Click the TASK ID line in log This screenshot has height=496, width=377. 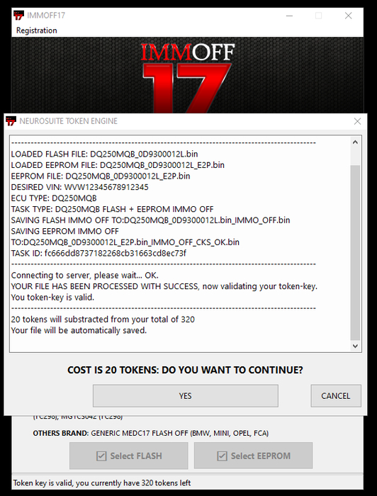pos(99,253)
